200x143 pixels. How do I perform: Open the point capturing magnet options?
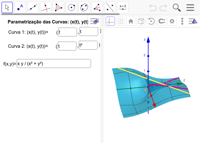(162, 21)
